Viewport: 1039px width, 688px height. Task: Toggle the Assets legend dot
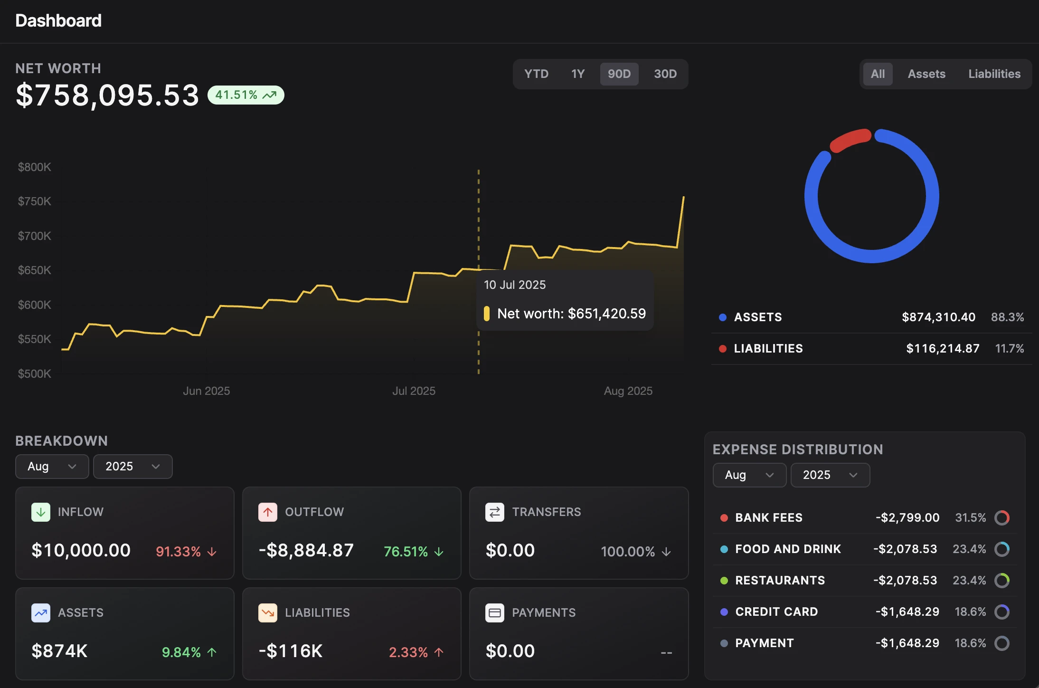722,317
